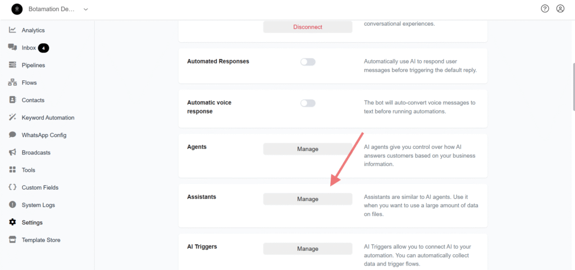Click Manage button for Assistants

point(308,199)
